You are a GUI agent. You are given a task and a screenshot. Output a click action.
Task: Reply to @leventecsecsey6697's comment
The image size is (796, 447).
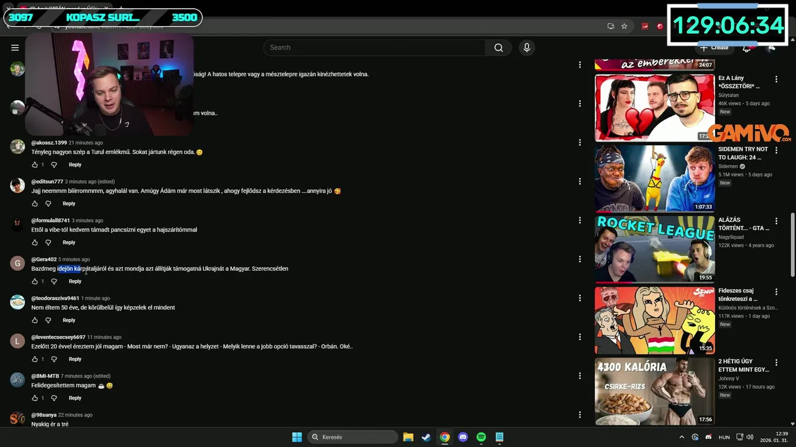point(75,359)
